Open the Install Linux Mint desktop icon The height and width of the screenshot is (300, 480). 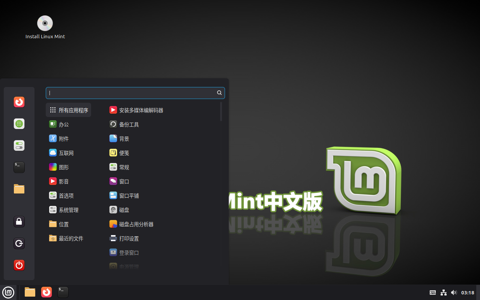[x=45, y=27]
